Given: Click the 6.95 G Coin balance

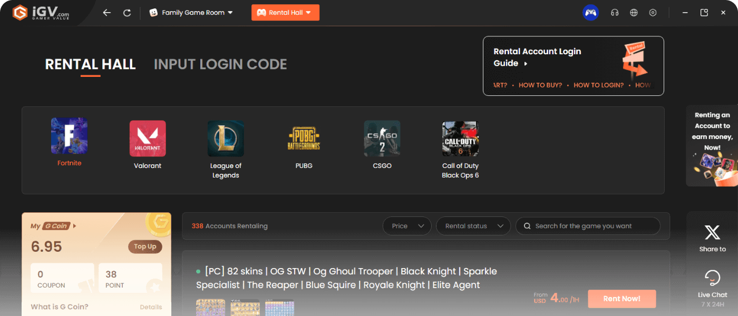Looking at the screenshot, I should 46,246.
